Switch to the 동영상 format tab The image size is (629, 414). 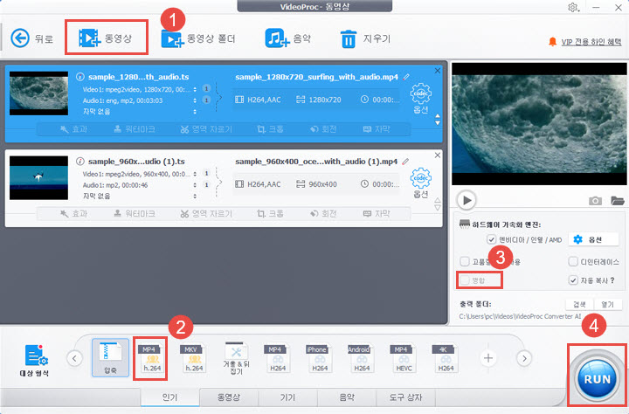click(229, 397)
